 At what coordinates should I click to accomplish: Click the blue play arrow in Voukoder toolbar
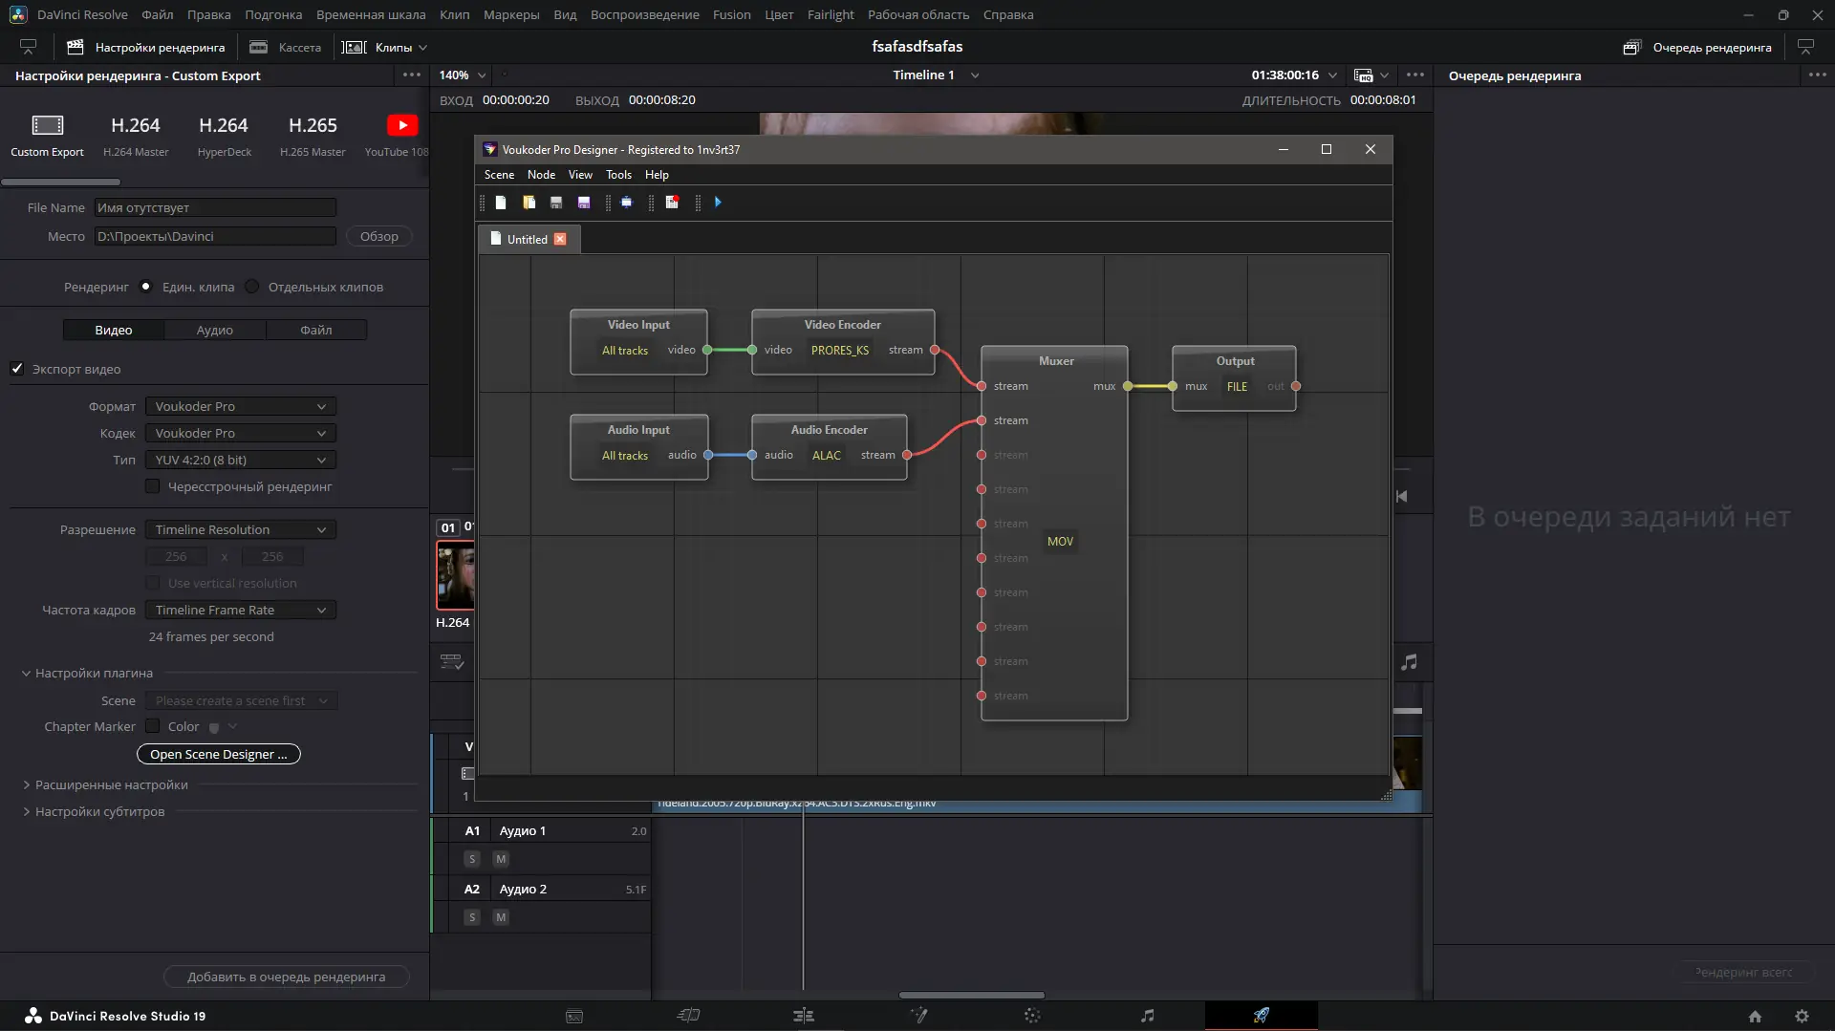(718, 203)
